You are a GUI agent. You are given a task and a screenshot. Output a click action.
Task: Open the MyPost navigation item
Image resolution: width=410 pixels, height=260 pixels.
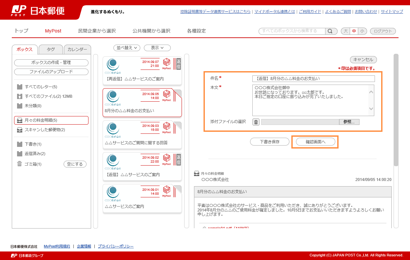coord(53,31)
